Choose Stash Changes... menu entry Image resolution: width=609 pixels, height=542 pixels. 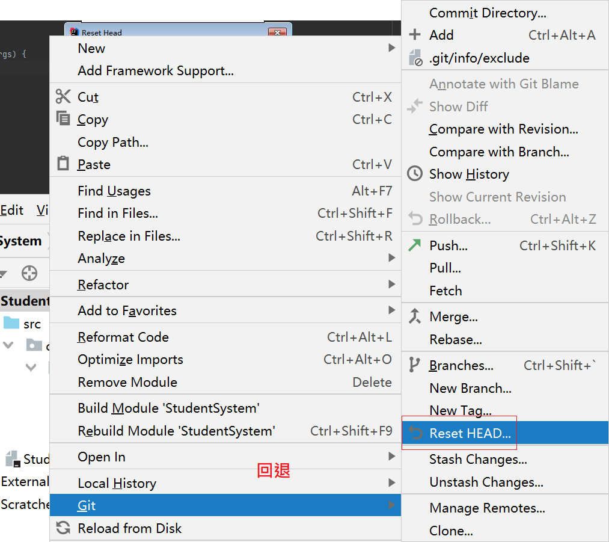[x=478, y=460]
